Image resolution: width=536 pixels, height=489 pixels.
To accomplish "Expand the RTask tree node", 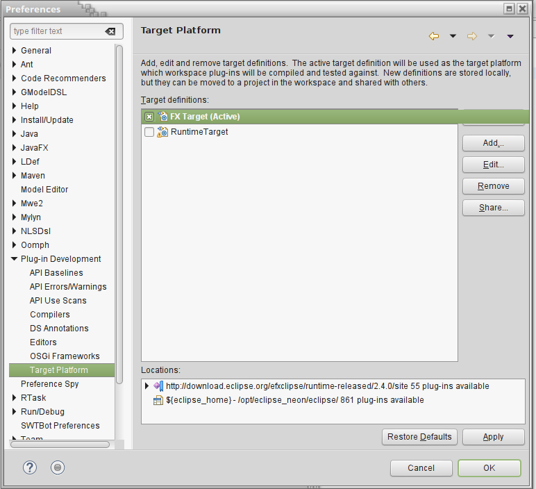I will tap(14, 398).
